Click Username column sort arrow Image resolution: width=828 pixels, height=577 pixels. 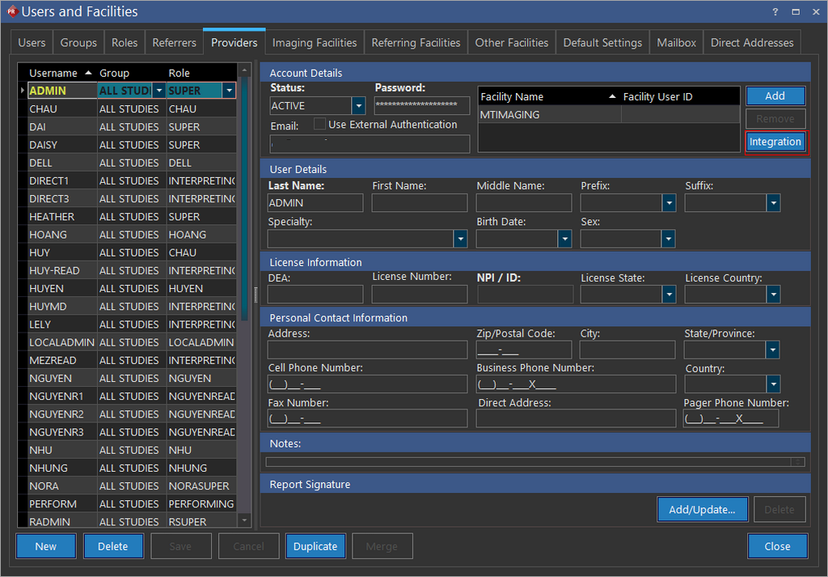click(88, 73)
